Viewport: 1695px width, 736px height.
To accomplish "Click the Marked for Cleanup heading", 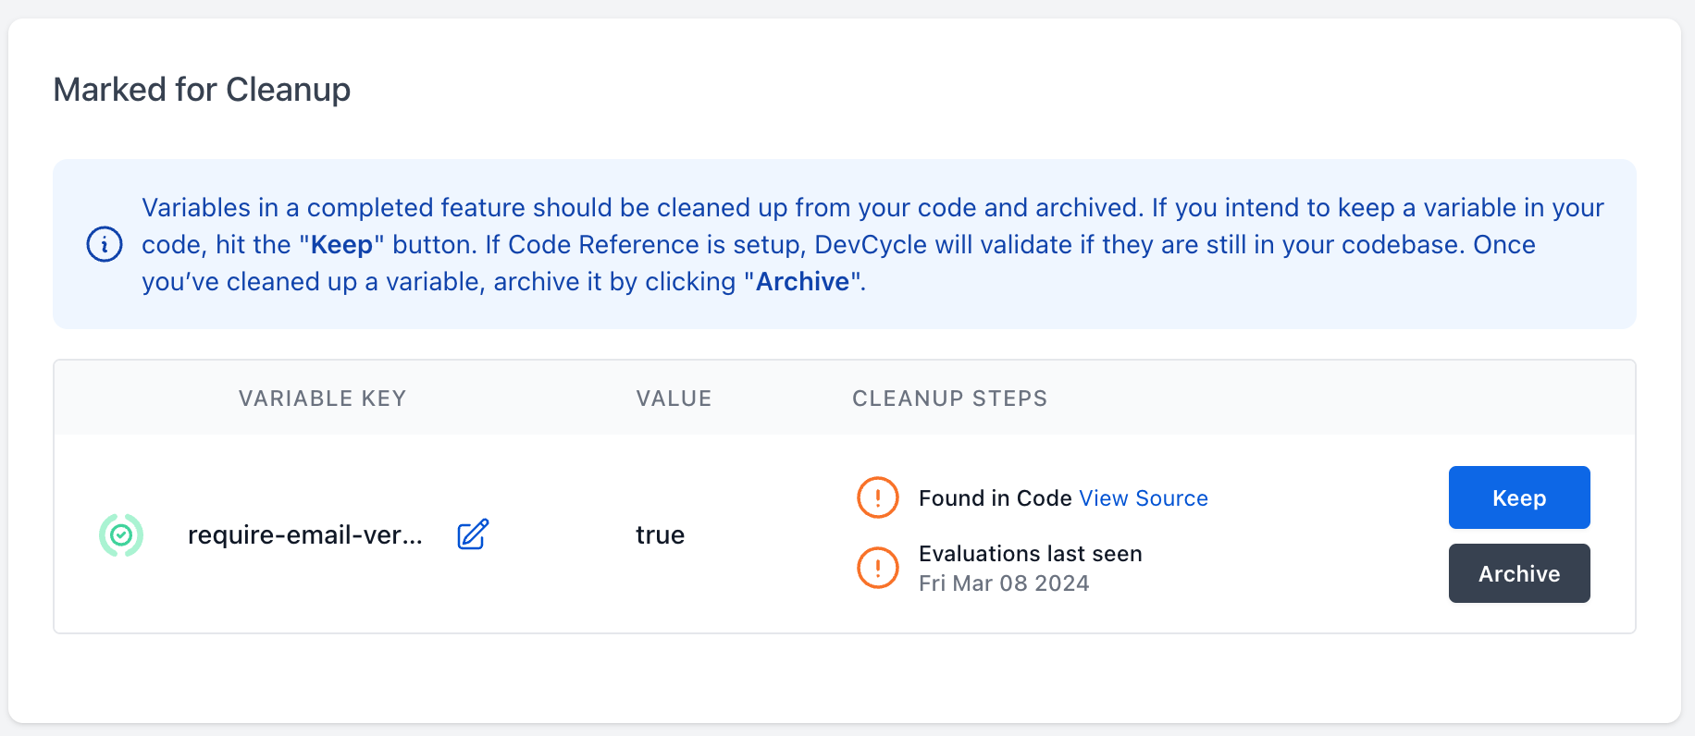I will [x=202, y=90].
